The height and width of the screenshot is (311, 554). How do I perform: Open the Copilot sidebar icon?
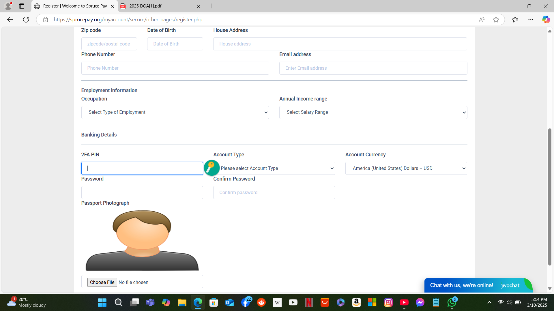(546, 20)
